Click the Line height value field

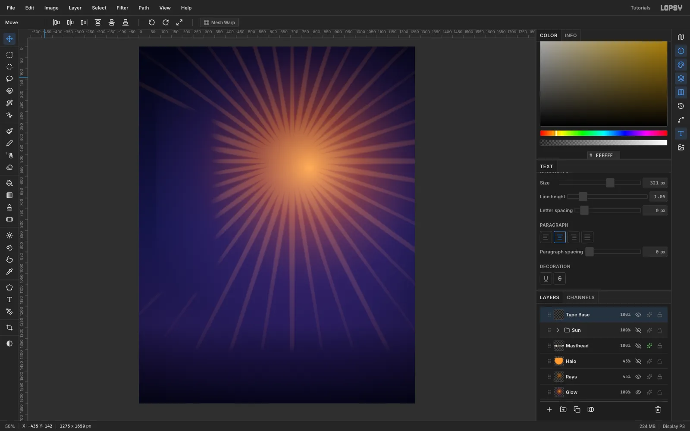[x=658, y=197]
